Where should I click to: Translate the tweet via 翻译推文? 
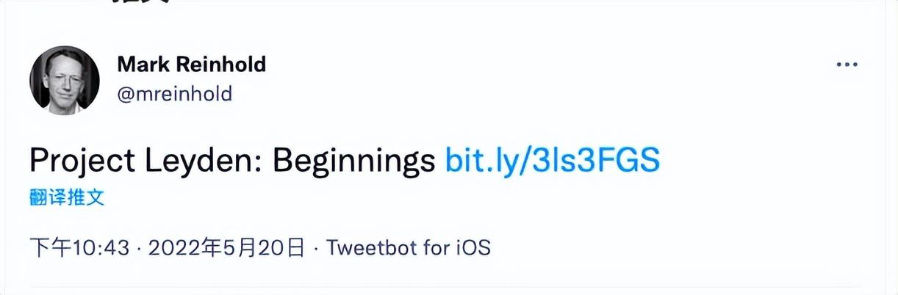coord(68,197)
